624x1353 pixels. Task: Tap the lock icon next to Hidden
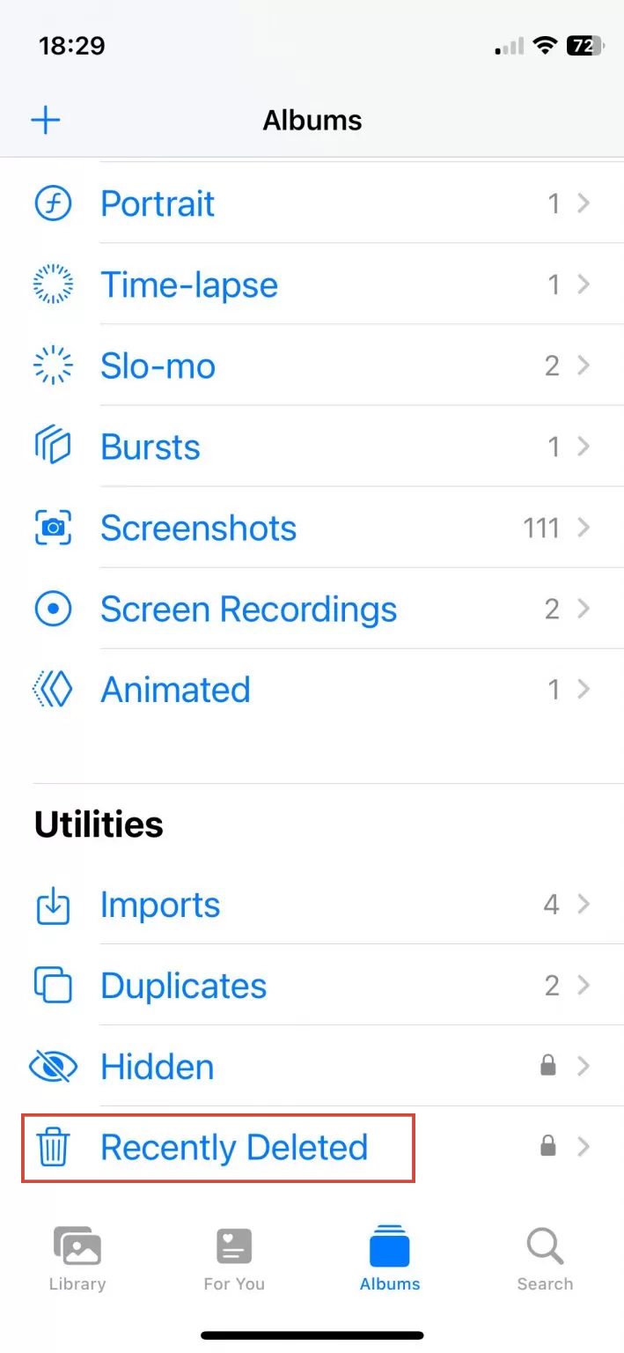coord(547,1067)
